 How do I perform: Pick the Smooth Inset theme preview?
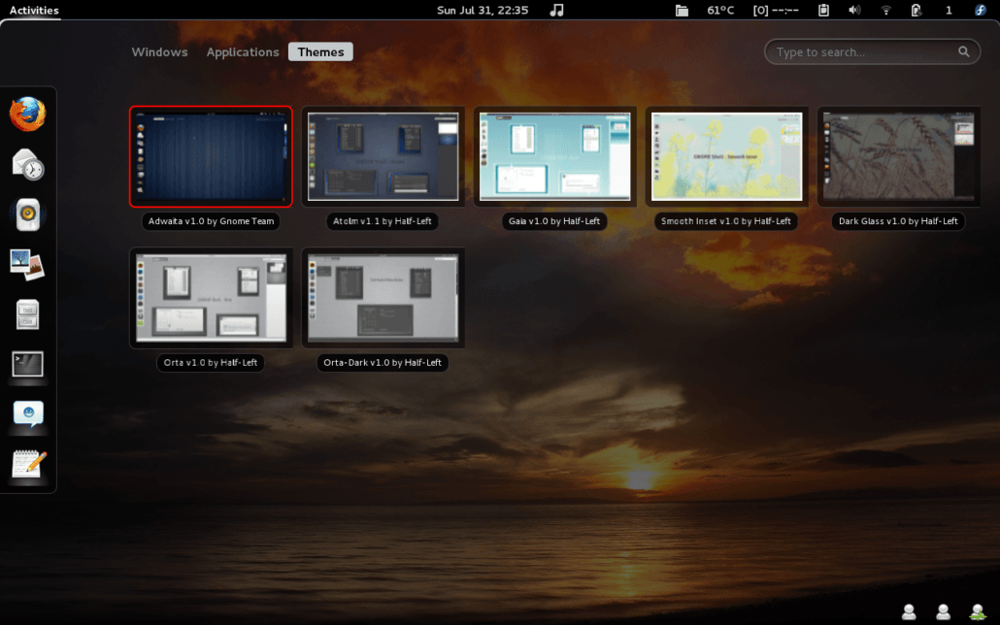tap(726, 157)
